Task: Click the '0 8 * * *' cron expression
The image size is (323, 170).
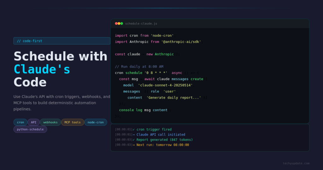Action: click(156, 73)
